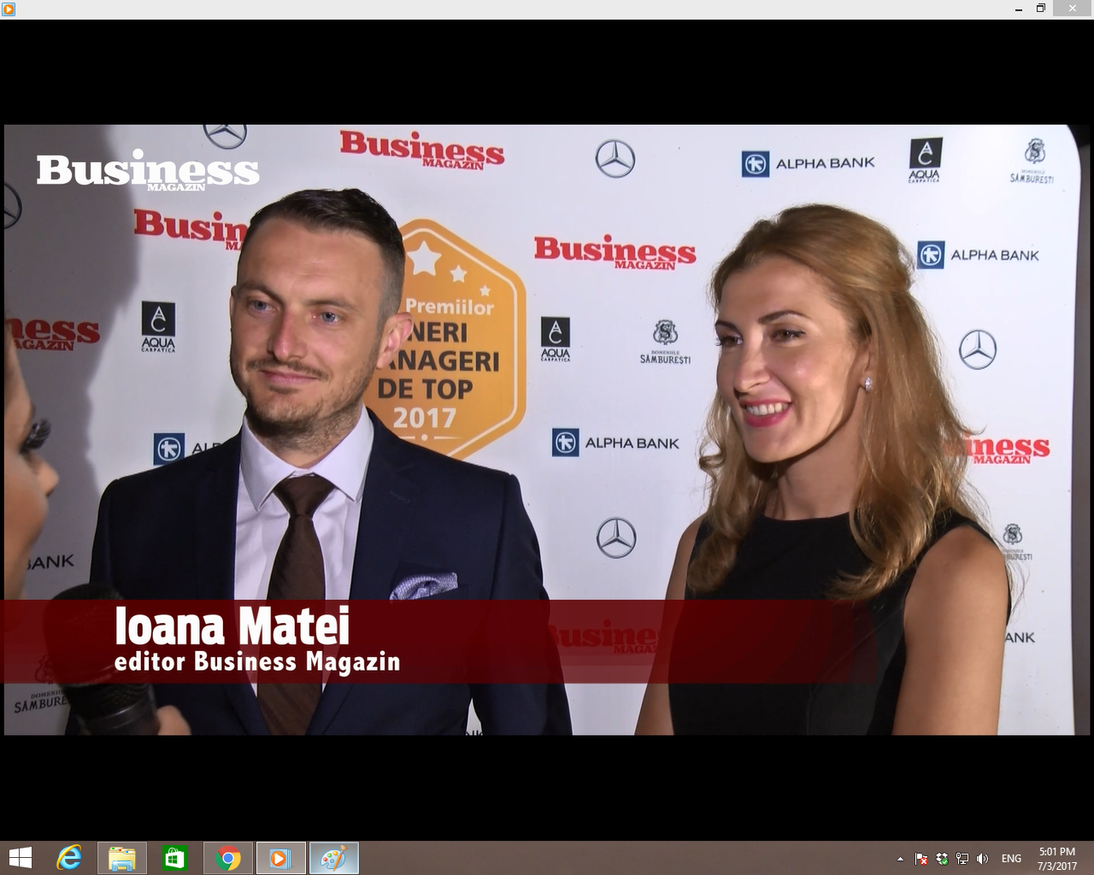Show hidden system tray icons
The height and width of the screenshot is (875, 1094).
pyautogui.click(x=900, y=859)
